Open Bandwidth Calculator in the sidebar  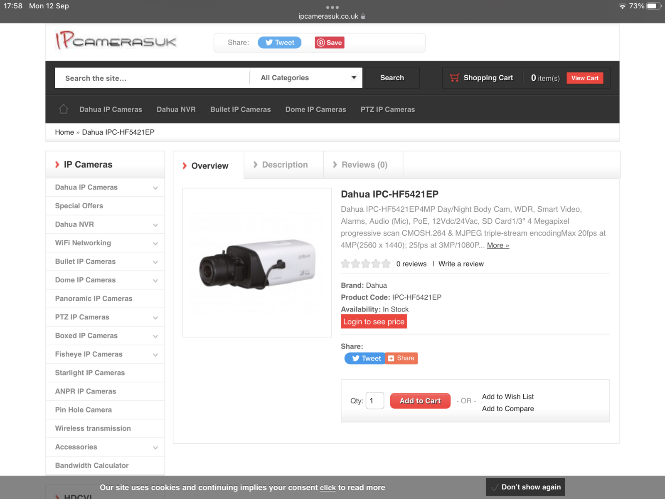[x=92, y=465]
